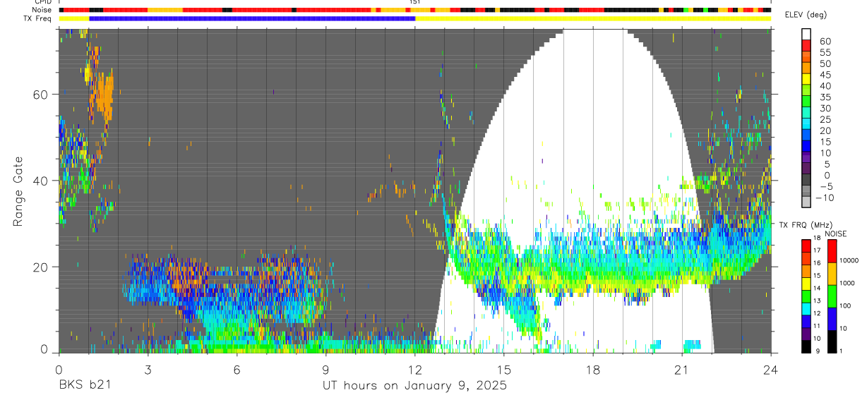Click the x-axis tick label '3'
This screenshot has height=400, width=867.
[x=148, y=370]
